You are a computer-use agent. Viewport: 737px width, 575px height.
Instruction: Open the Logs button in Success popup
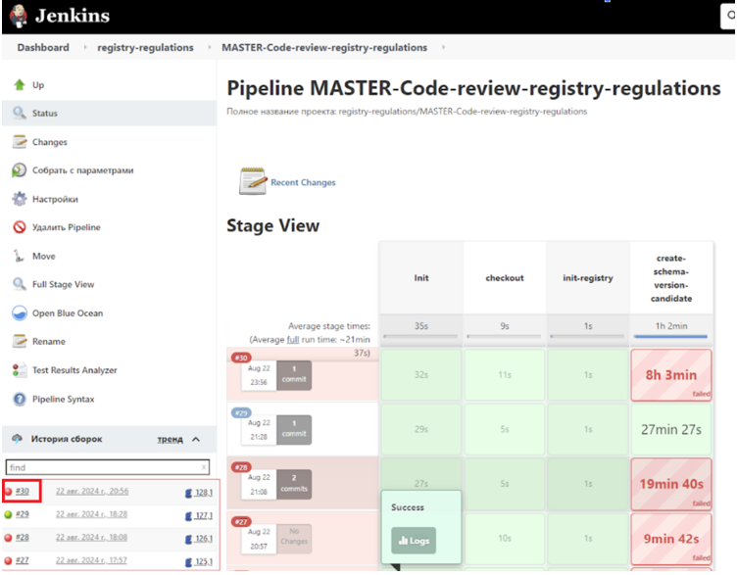click(x=414, y=541)
